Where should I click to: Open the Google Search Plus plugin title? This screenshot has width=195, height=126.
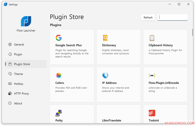pyautogui.click(x=69, y=45)
